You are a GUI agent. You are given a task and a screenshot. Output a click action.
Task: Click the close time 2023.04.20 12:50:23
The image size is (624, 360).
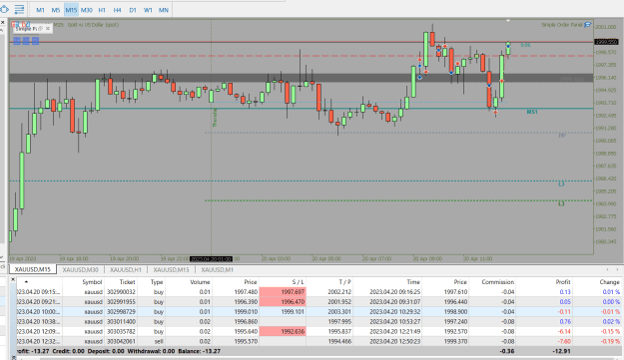[x=394, y=341]
